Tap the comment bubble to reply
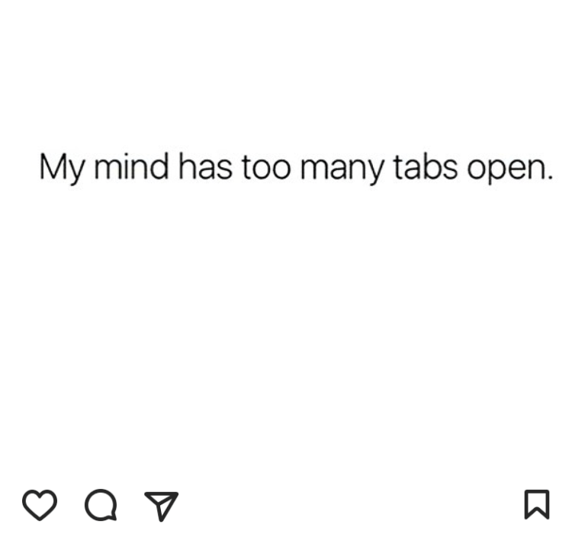 pos(100,505)
